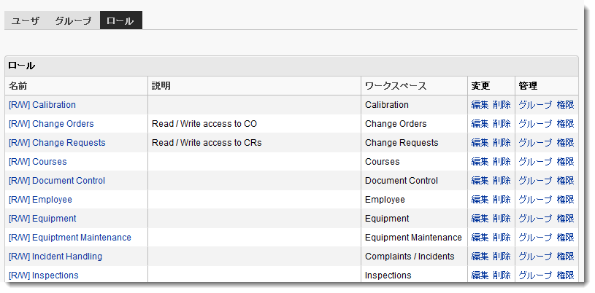
Task: Open the [R/W] Document Control role
Action: coord(57,181)
